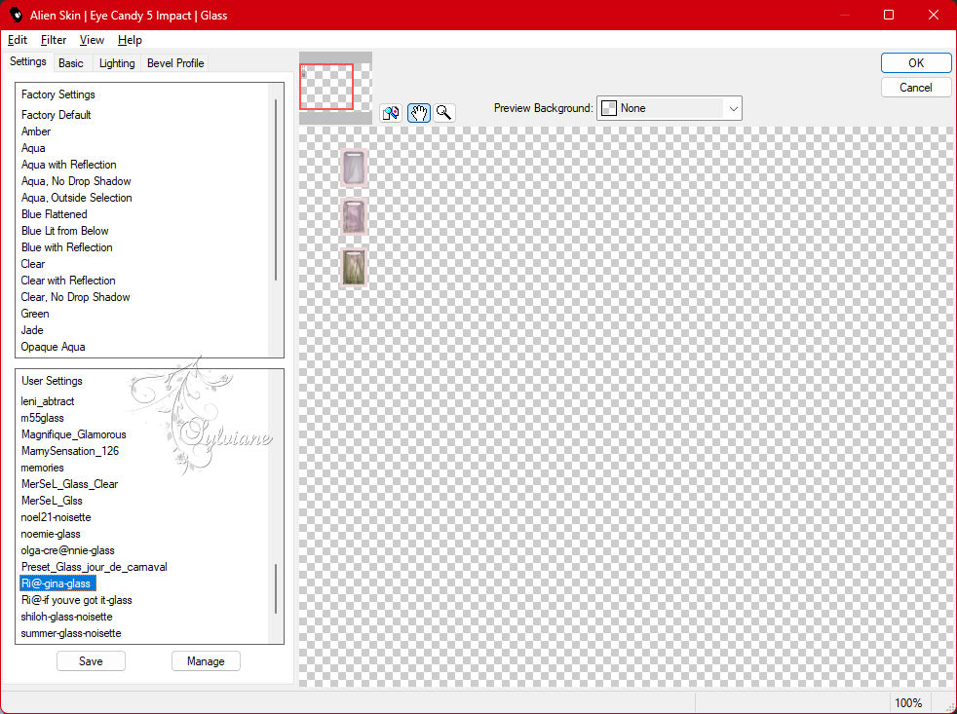Select the noel21-noisette user setting
The height and width of the screenshot is (714, 957).
click(x=56, y=517)
